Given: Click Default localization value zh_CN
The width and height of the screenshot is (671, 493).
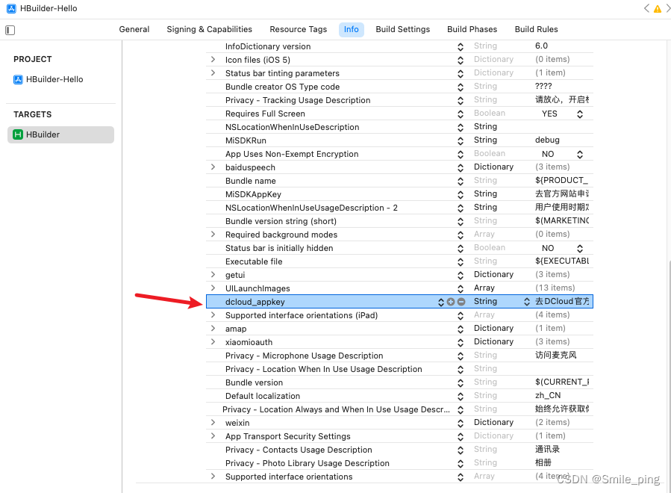Looking at the screenshot, I should coord(548,395).
